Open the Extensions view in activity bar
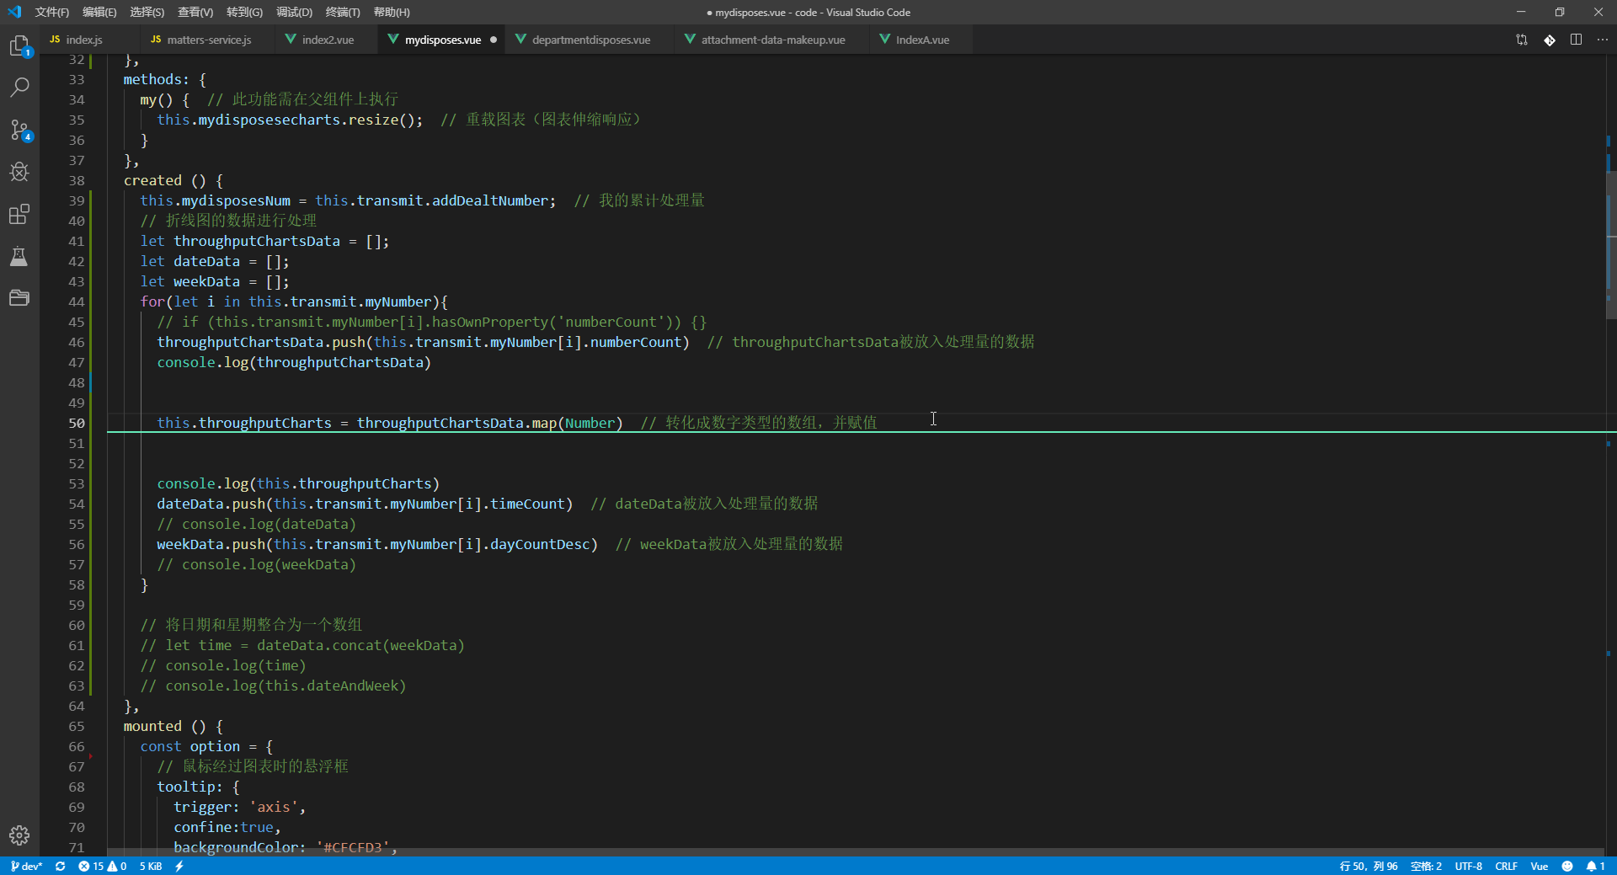The height and width of the screenshot is (875, 1617). [19, 214]
